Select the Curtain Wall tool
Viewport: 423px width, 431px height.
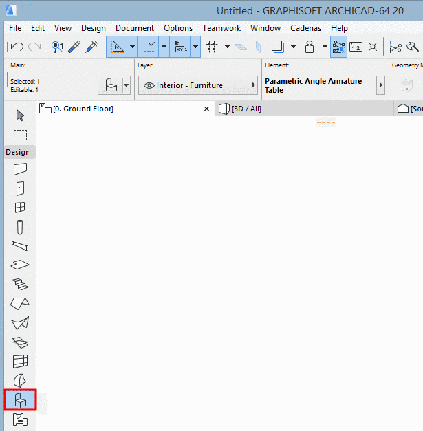(20, 361)
